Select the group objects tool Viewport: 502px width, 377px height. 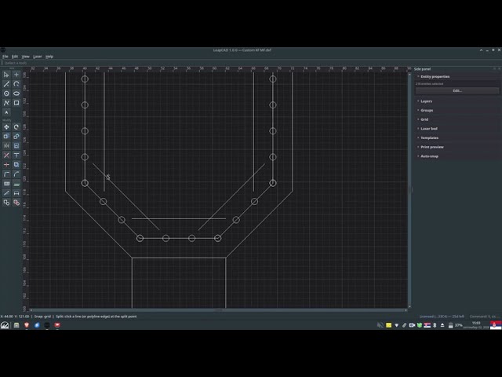(x=6, y=203)
